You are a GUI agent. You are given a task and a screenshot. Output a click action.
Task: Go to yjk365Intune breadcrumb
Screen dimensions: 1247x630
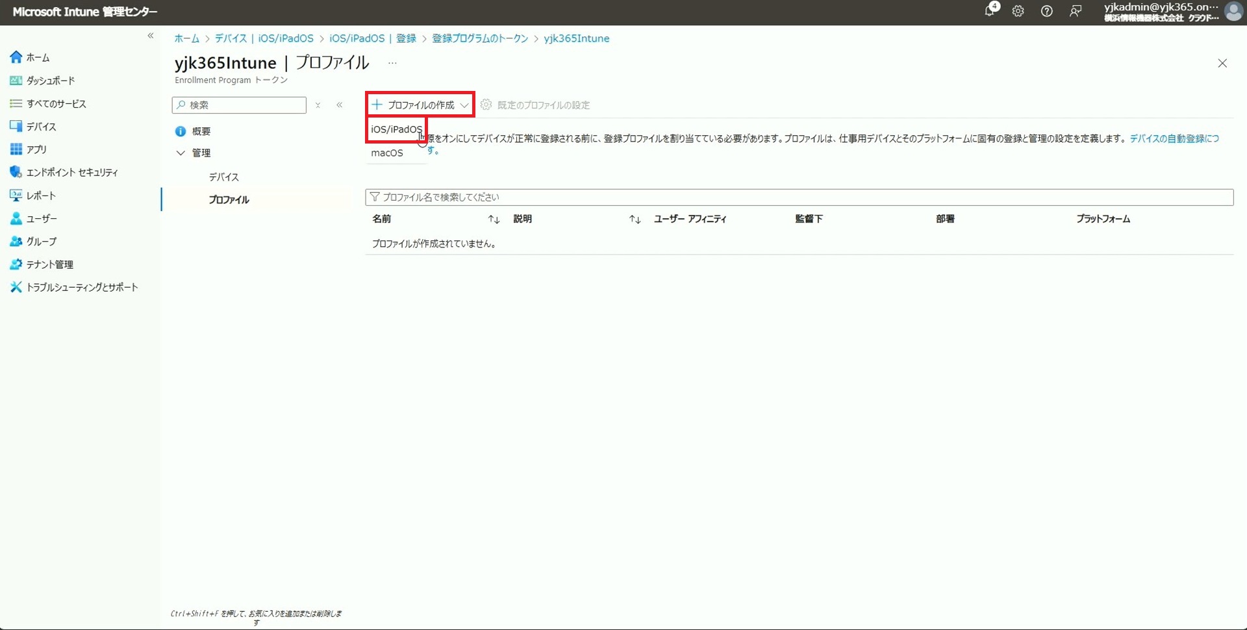577,38
